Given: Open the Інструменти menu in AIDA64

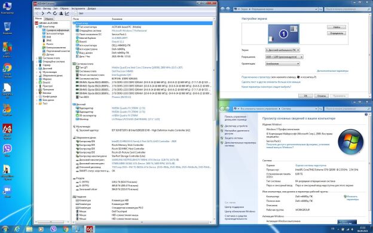Looking at the screenshot, I should (78, 8).
